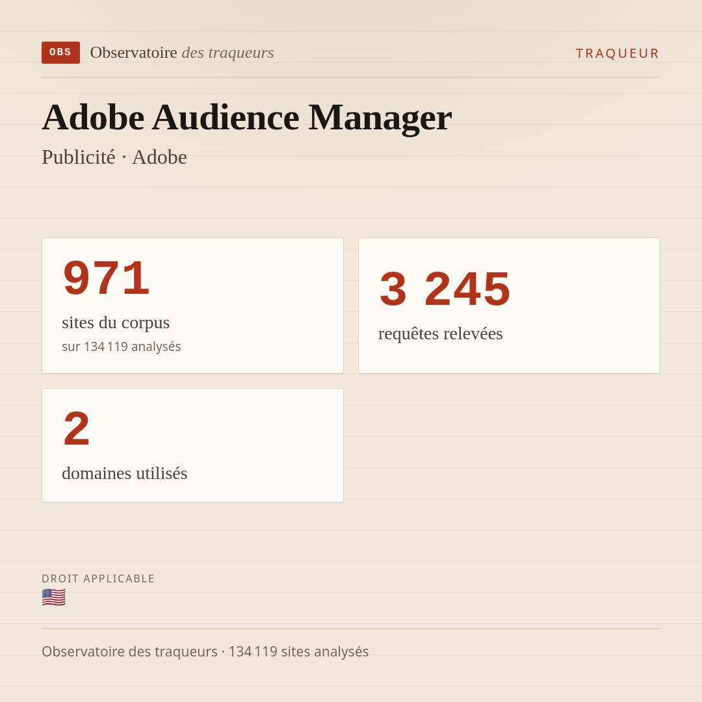Viewport: 702px width, 702px height.
Task: Click the 971 sites count
Action: coord(106,278)
